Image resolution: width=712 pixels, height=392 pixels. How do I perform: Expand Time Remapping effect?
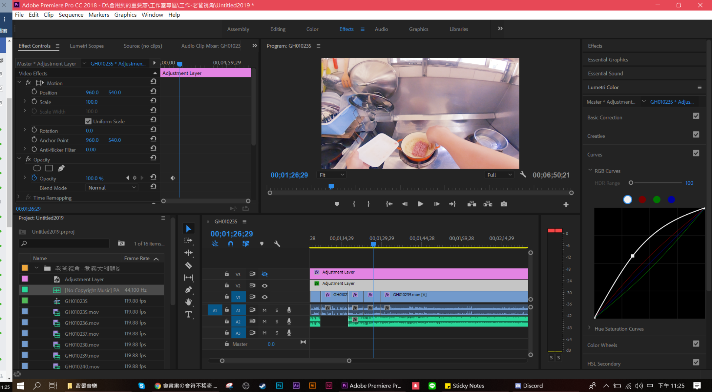19,197
